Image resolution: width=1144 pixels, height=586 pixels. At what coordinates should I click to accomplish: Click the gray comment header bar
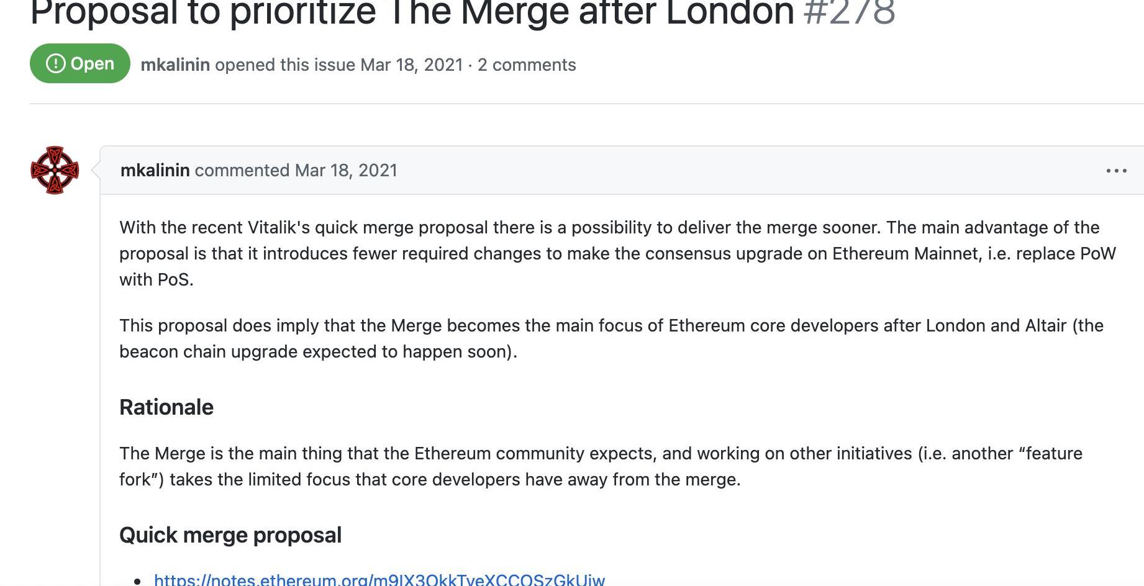point(622,170)
